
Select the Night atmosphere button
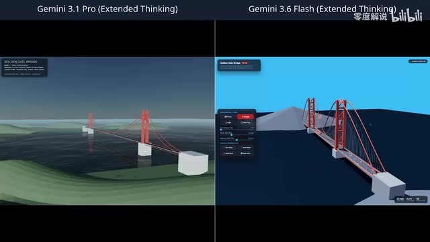(228, 122)
